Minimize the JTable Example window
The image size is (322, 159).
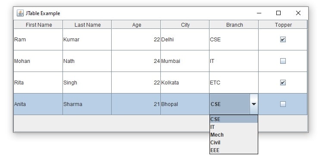pyautogui.click(x=259, y=13)
